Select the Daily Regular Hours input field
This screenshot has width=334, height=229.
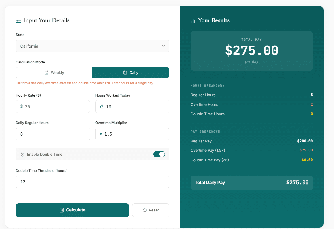(x=53, y=134)
